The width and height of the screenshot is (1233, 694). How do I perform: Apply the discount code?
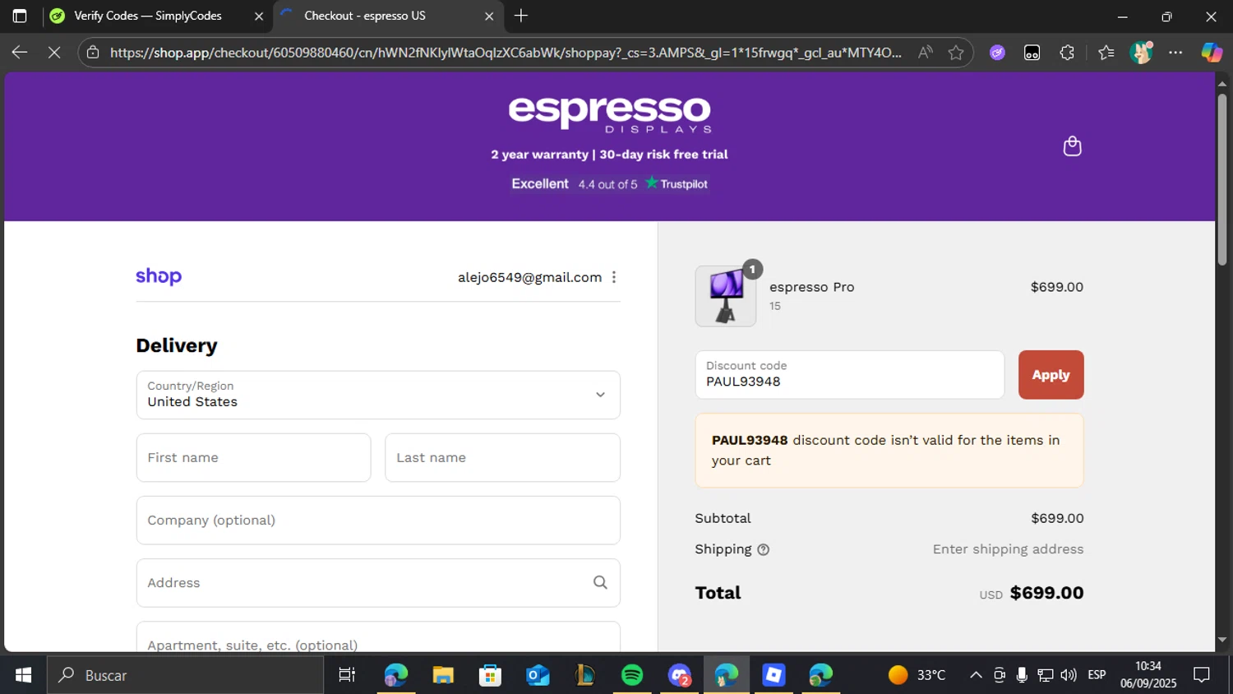coord(1051,374)
